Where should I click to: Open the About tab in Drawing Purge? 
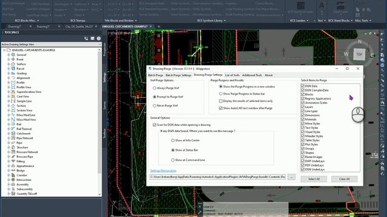tap(268, 75)
